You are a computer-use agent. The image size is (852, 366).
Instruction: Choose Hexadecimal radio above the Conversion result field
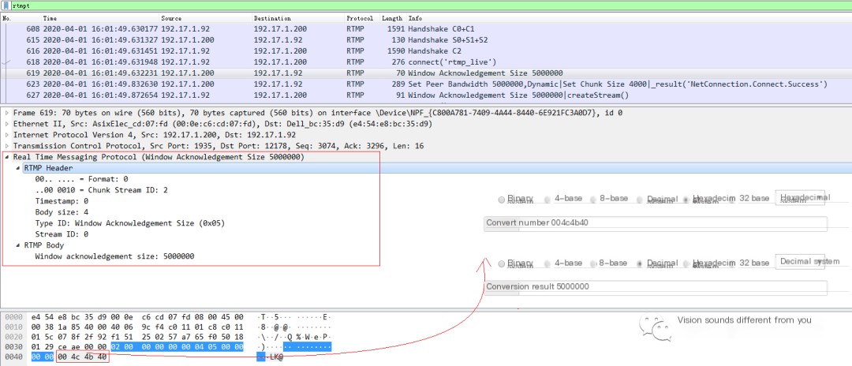(686, 263)
